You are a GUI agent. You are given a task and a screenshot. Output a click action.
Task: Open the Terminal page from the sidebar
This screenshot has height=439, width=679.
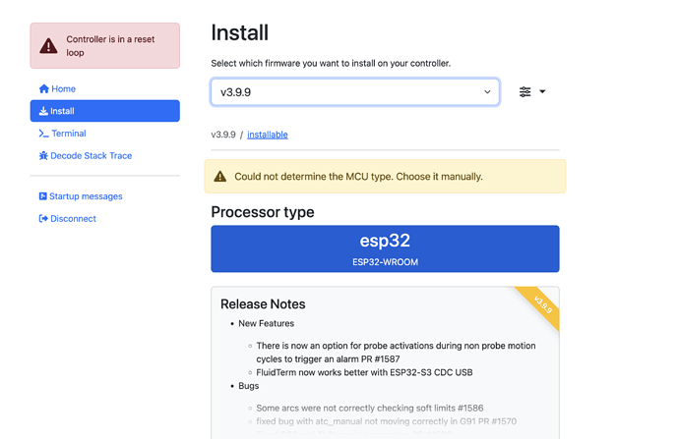tap(68, 134)
